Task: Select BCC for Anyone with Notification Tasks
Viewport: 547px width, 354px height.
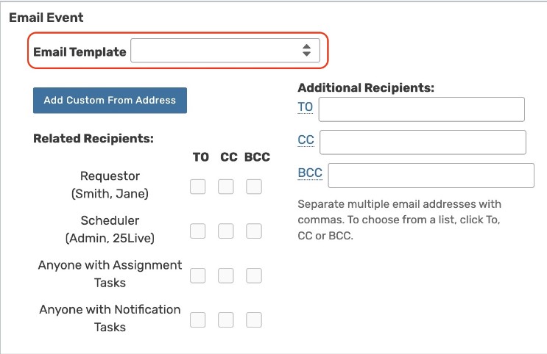Action: click(x=254, y=320)
